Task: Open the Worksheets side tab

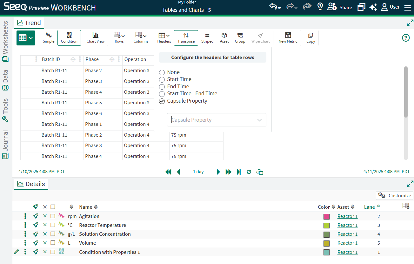Action: click(5, 41)
